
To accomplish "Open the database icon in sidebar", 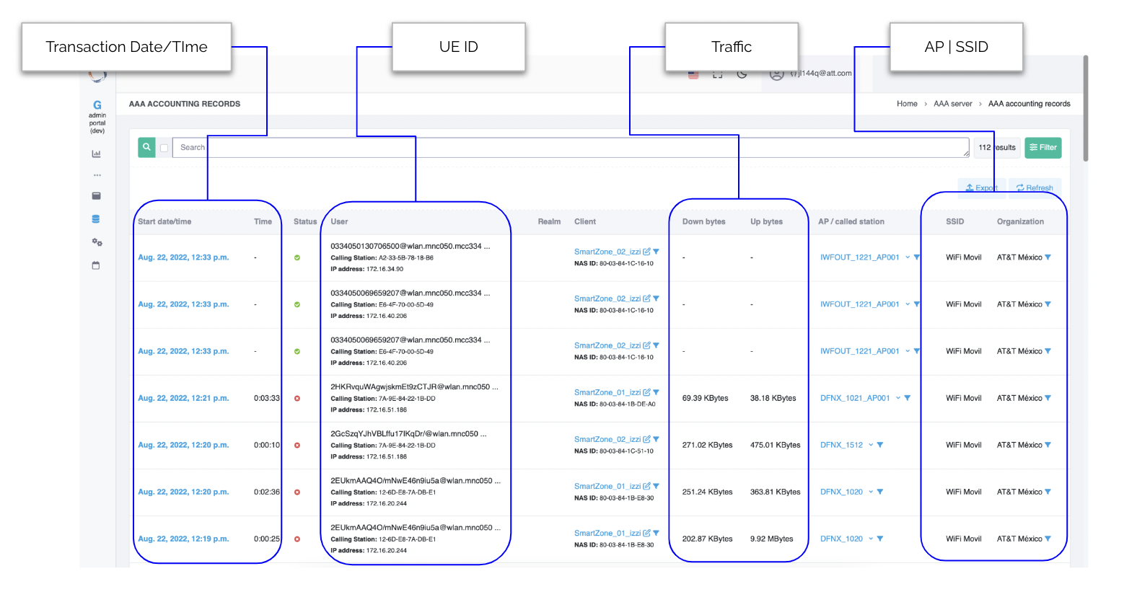I will pyautogui.click(x=96, y=219).
